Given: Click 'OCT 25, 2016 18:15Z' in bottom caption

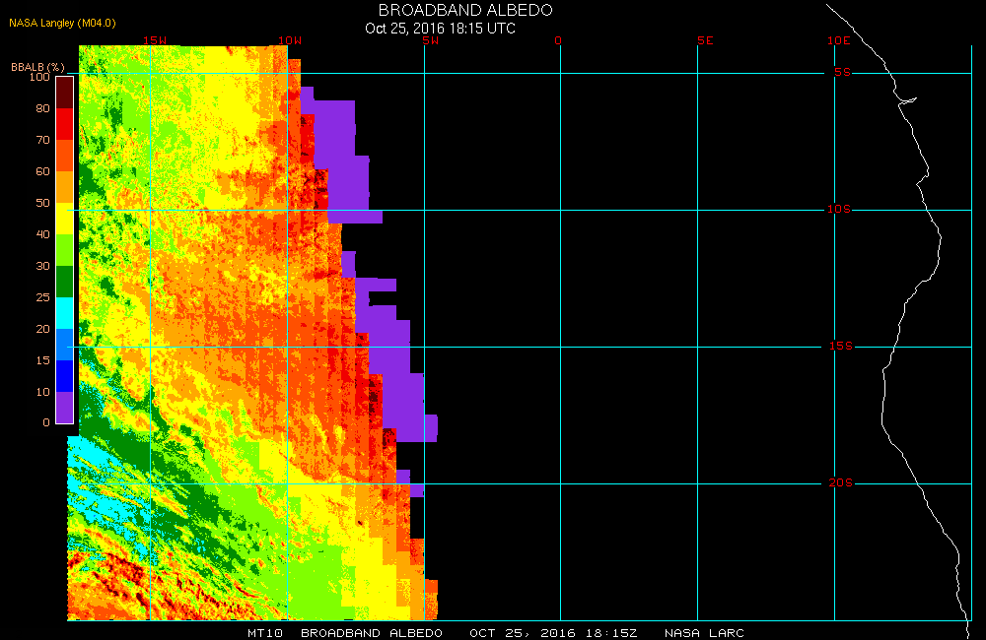Looking at the screenshot, I should tap(553, 633).
